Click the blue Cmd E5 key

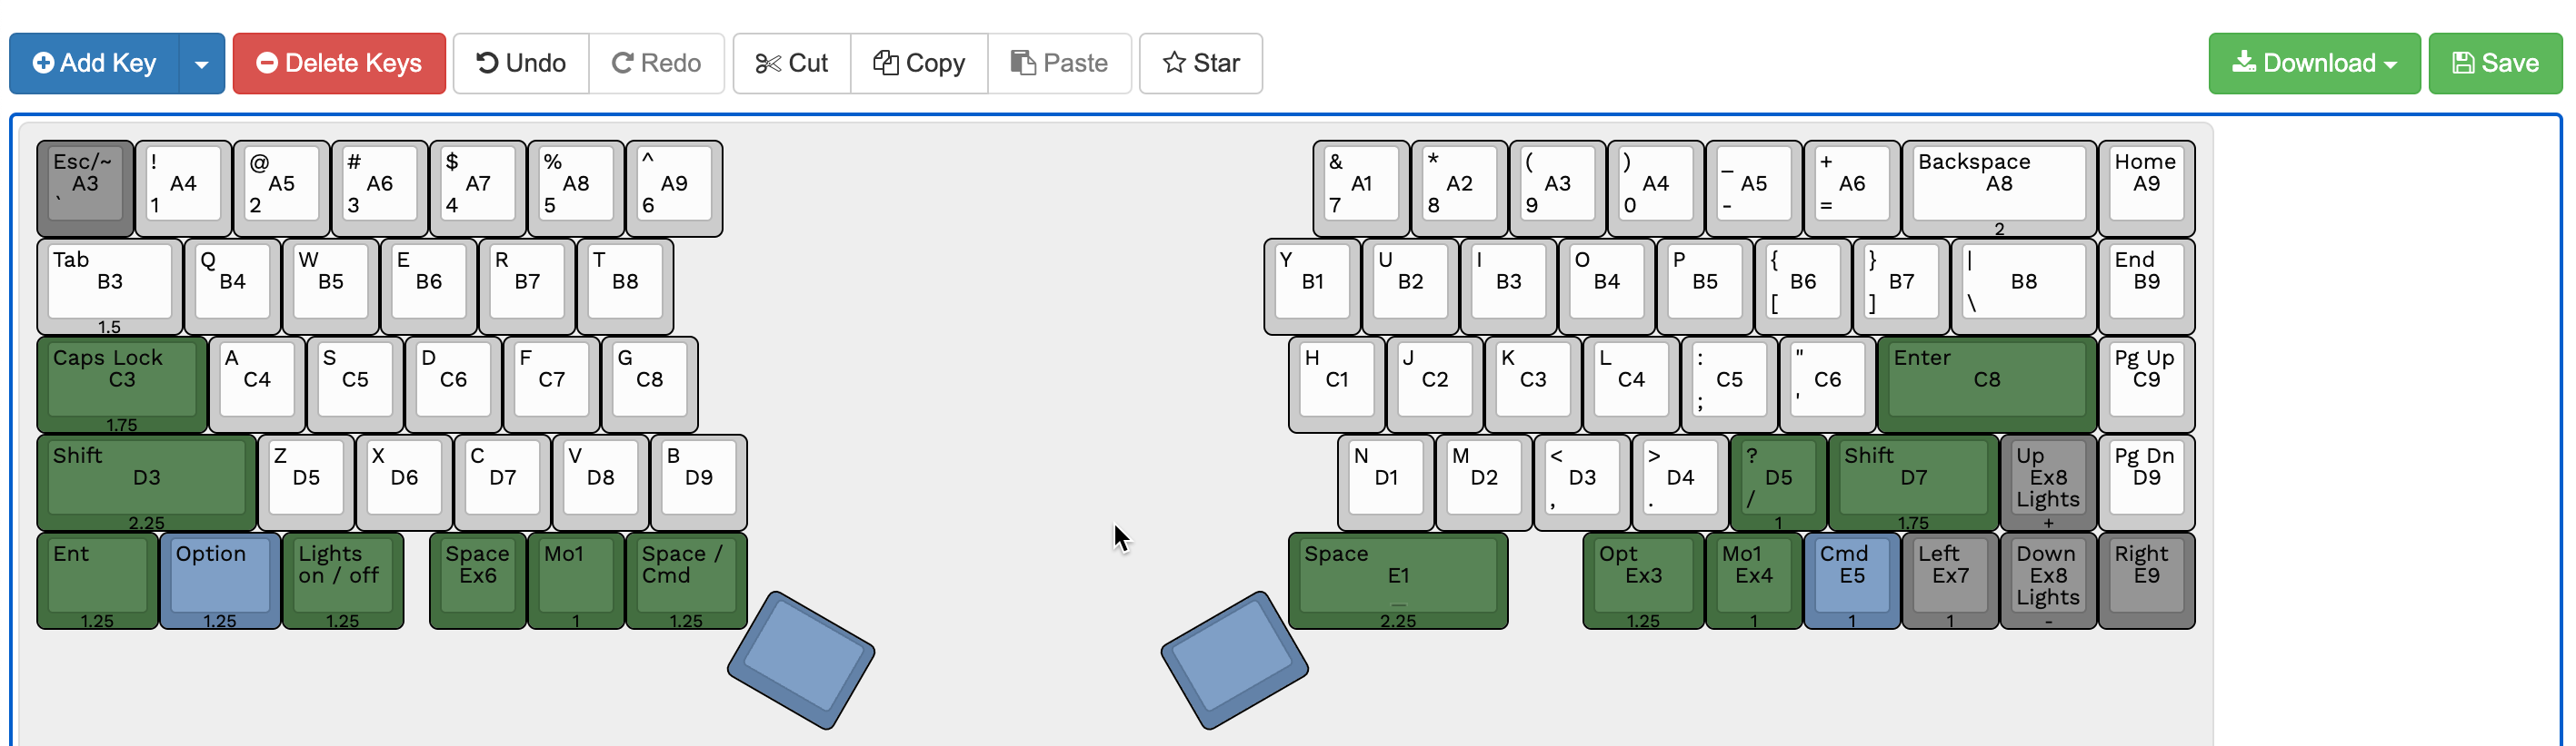point(1851,581)
